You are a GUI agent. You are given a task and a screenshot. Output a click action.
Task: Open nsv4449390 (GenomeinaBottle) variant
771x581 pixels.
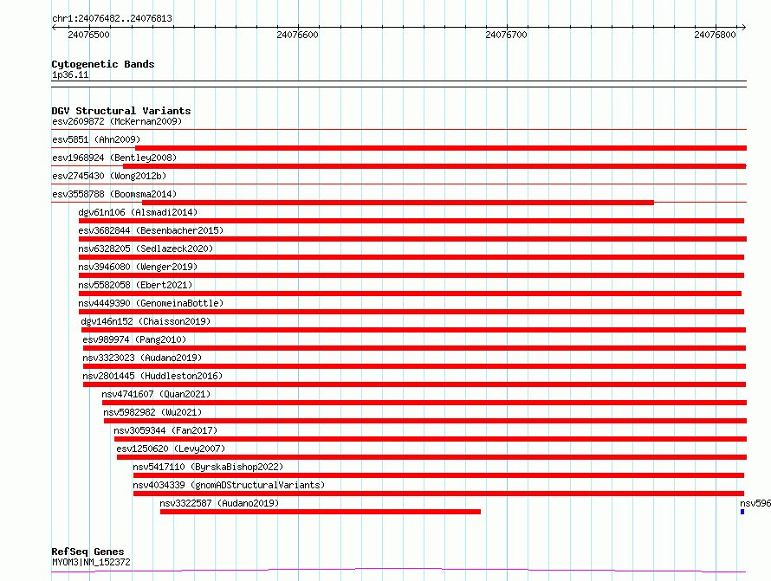point(151,303)
